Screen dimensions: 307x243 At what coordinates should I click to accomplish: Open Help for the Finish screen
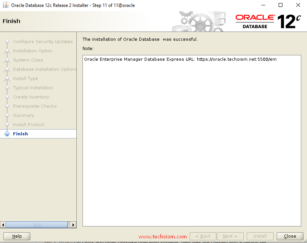tap(17, 236)
